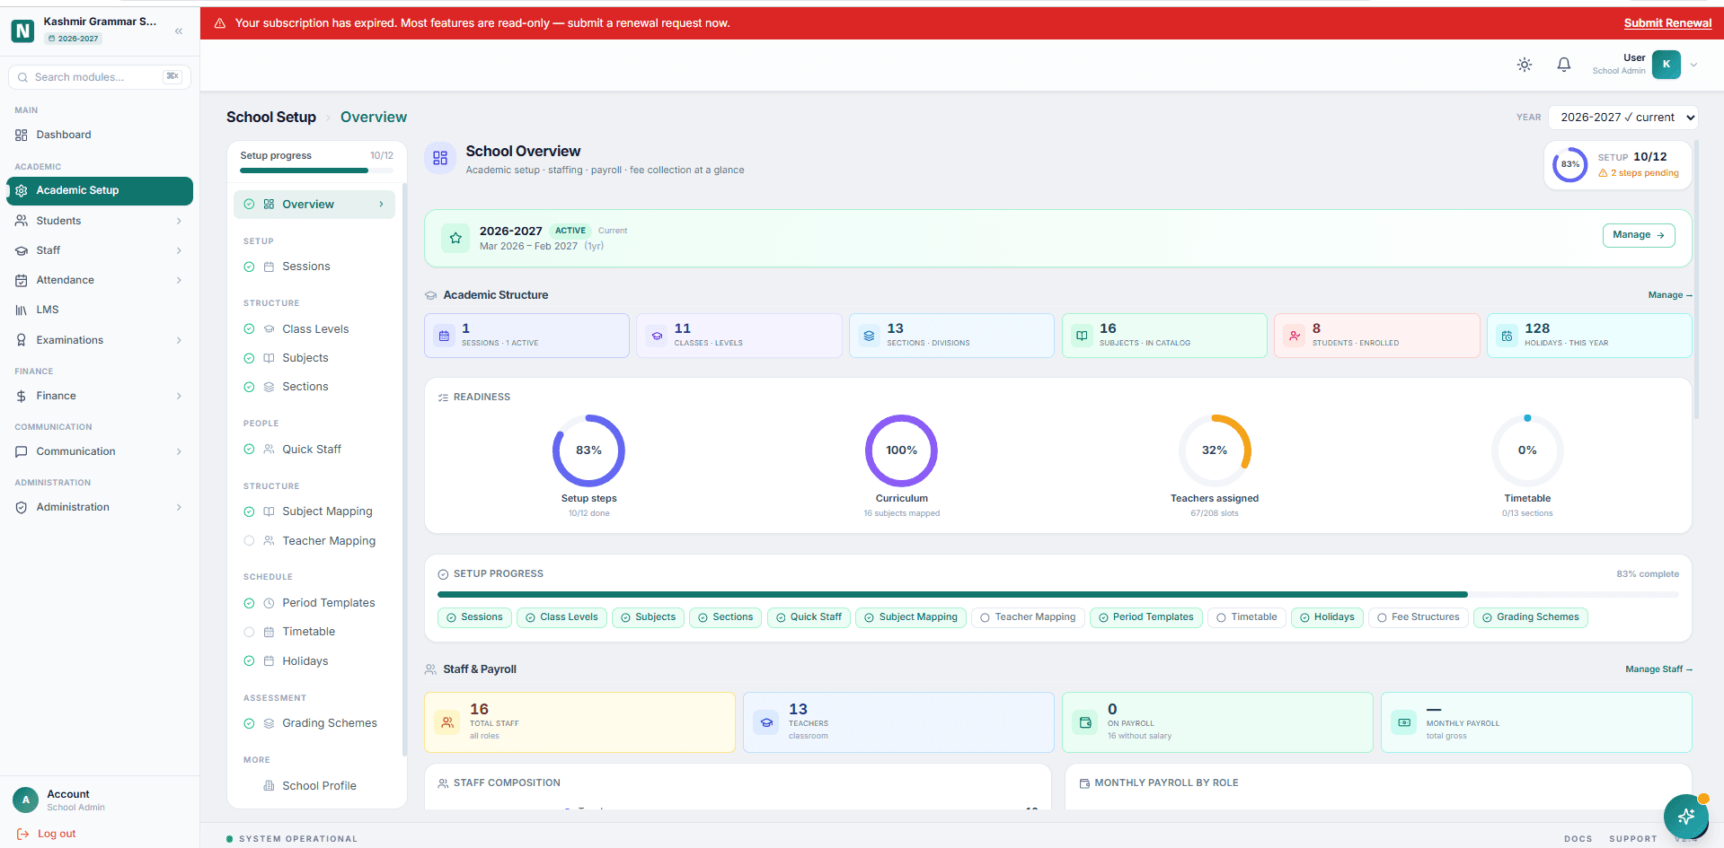
Task: Click the Fee Structures pending step chip
Action: pyautogui.click(x=1419, y=617)
